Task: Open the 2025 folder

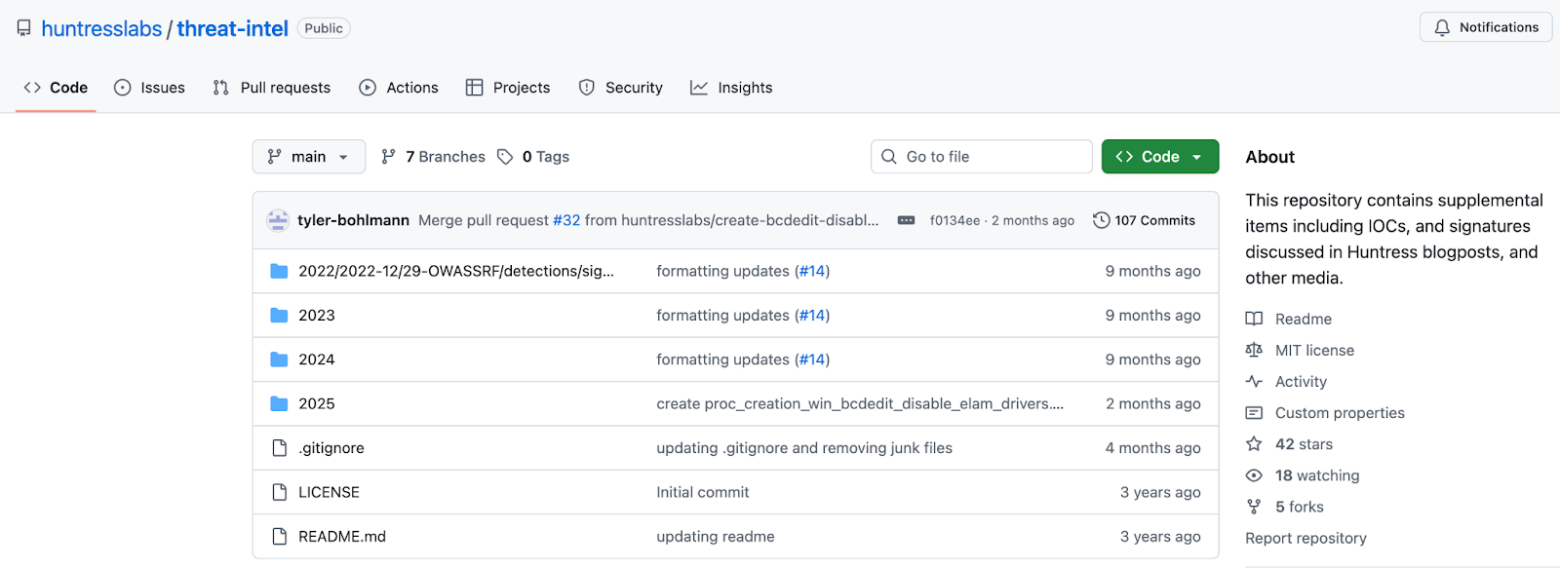Action: click(x=317, y=403)
